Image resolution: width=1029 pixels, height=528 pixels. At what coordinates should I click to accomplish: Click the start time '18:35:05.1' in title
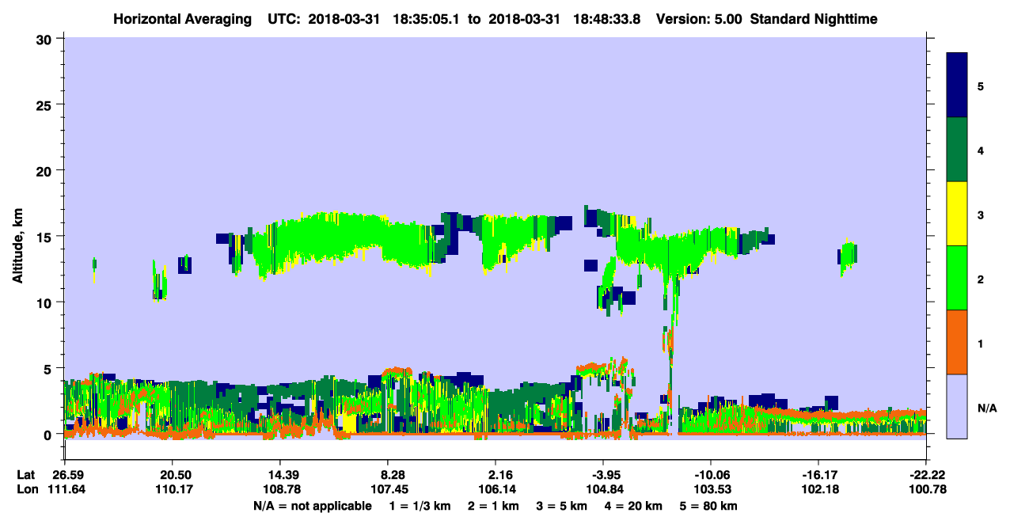[427, 18]
